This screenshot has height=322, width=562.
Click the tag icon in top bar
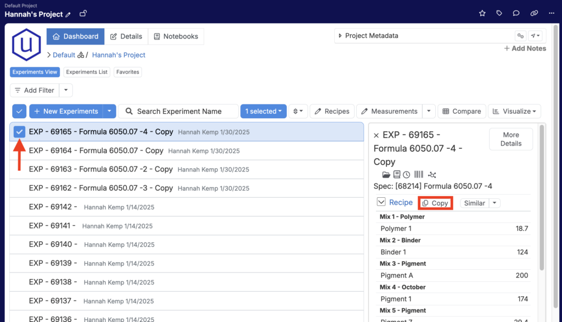499,13
